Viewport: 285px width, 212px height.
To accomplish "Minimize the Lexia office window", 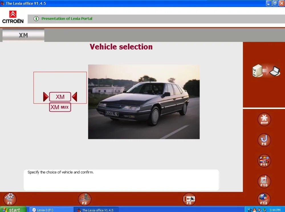I will point(269,3).
